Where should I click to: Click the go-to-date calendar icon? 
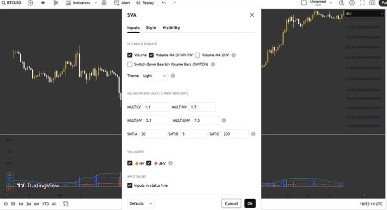click(x=65, y=204)
